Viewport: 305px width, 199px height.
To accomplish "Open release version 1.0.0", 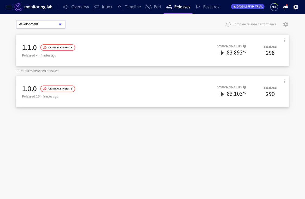I will (x=29, y=89).
